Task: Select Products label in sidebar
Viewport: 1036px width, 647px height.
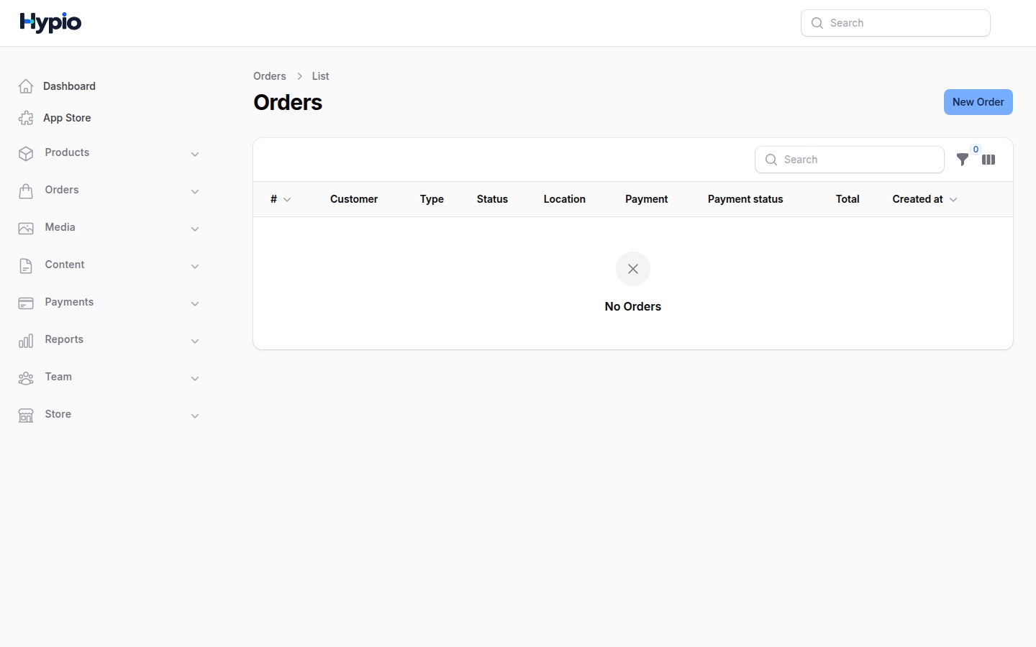Action: 67,152
